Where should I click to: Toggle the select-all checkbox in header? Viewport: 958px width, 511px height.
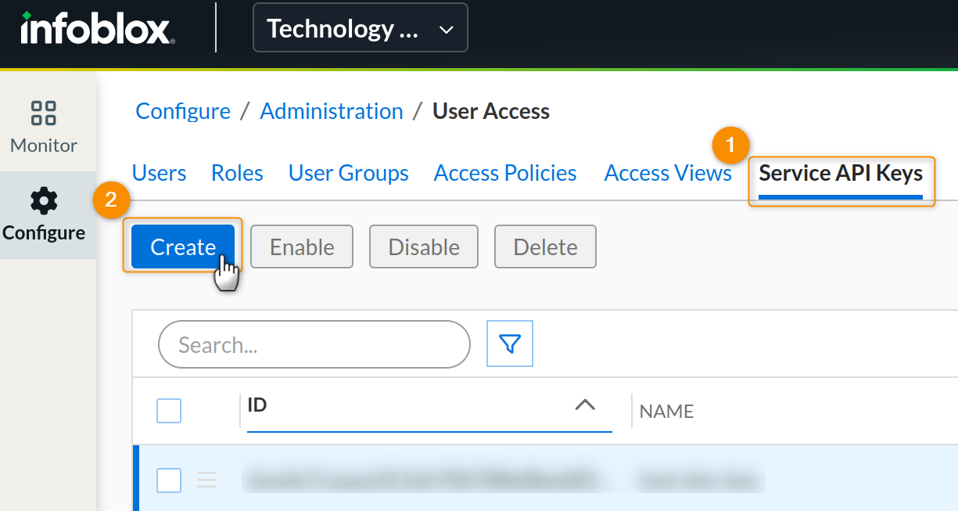pyautogui.click(x=169, y=411)
